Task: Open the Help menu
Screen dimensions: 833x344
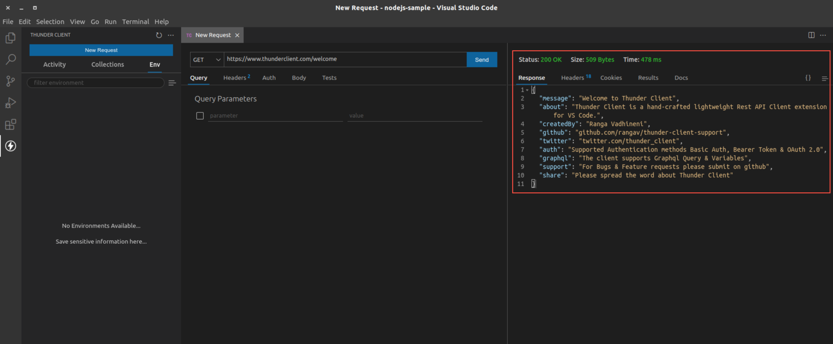Action: [x=161, y=22]
